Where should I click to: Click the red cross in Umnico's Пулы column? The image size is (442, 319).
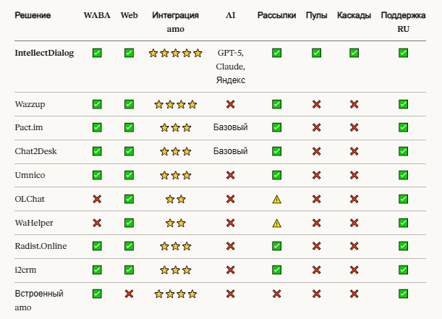pyautogui.click(x=316, y=175)
